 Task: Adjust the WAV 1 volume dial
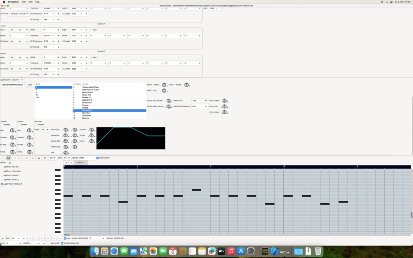[x=186, y=85]
